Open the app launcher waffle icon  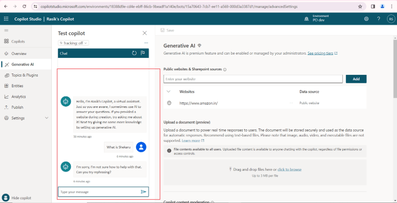[6, 19]
